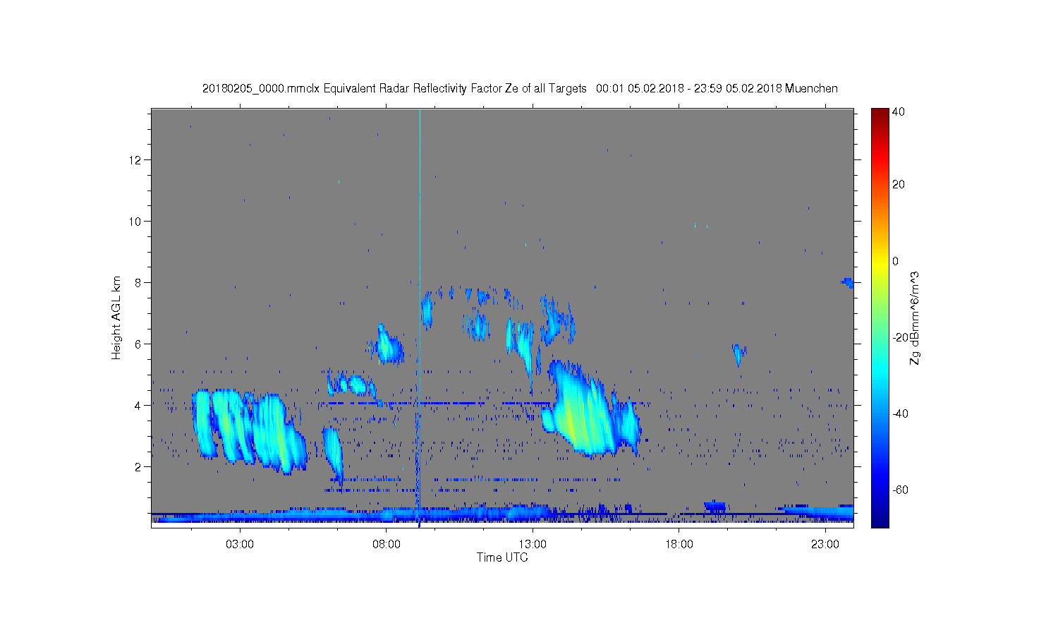Click colorbar label -60
This screenshot has height=635, width=1058.
pos(900,490)
